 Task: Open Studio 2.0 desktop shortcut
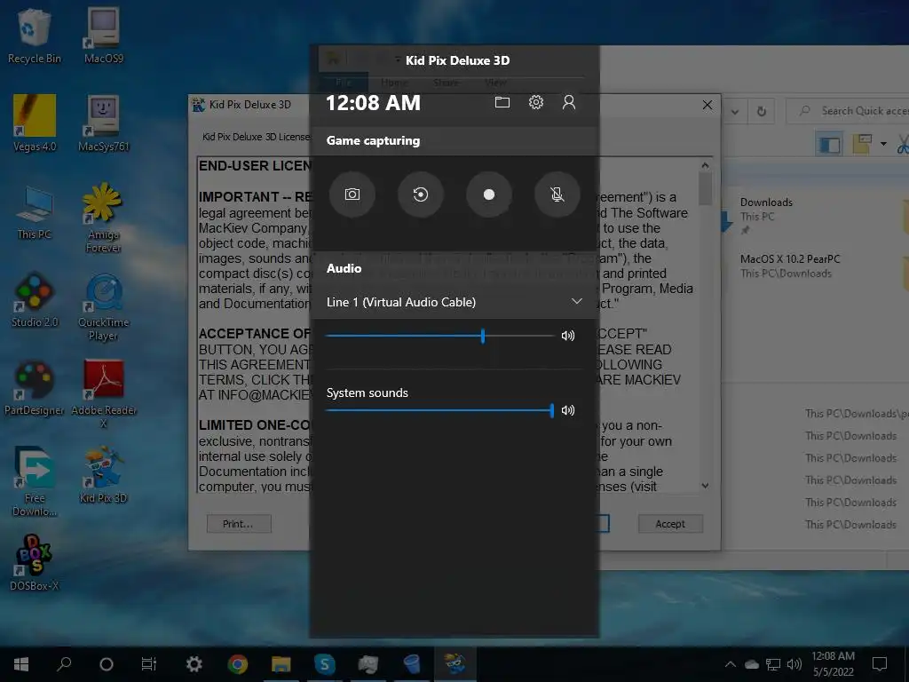(35, 300)
